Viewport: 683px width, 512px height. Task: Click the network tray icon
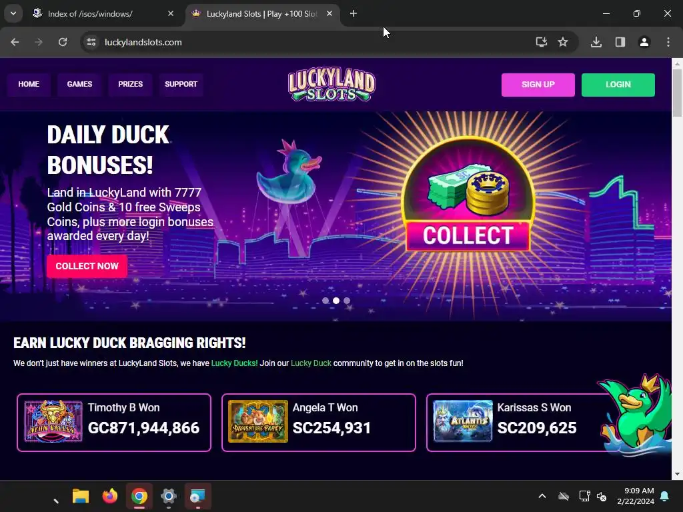coord(584,496)
